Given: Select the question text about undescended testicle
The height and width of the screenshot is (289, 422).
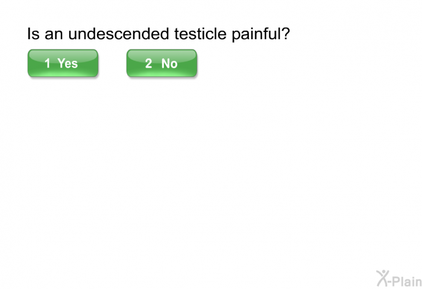Looking at the screenshot, I should tap(159, 34).
